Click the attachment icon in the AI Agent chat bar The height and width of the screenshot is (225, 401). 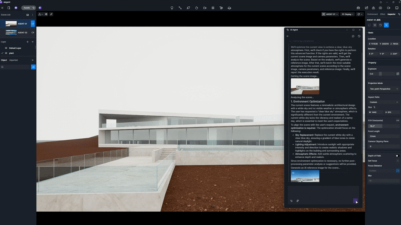(297, 201)
